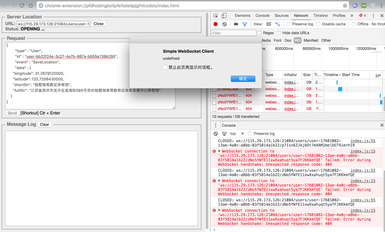Close the WebSocket connection with the Close button
This screenshot has height=232, width=385.
pos(99,24)
